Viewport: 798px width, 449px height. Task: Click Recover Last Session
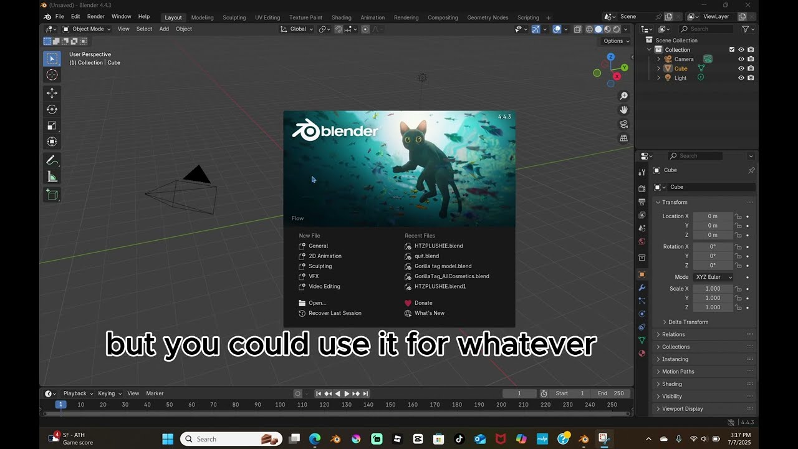(335, 313)
